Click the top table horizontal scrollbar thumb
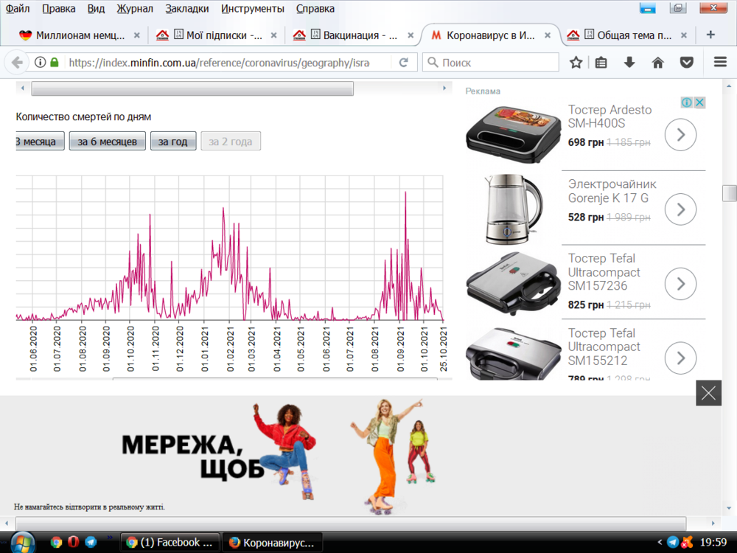737x553 pixels. point(192,88)
